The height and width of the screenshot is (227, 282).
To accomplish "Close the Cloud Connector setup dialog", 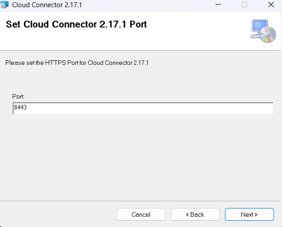I will [271, 5].
